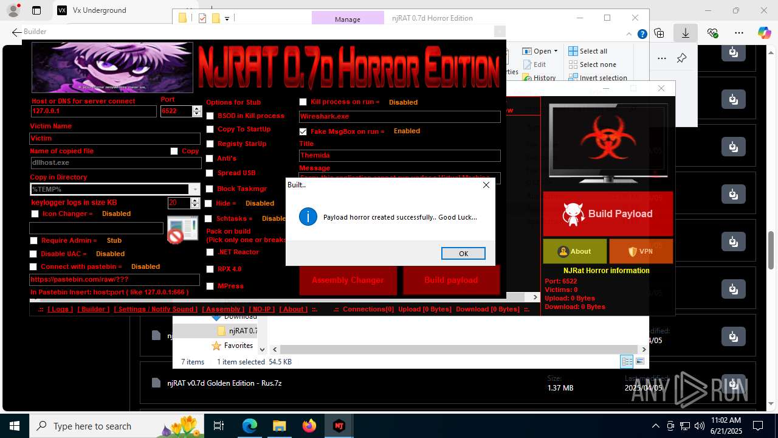Click Select all in Explorer ribbon
Screen dimensions: 778x438
click(588, 51)
